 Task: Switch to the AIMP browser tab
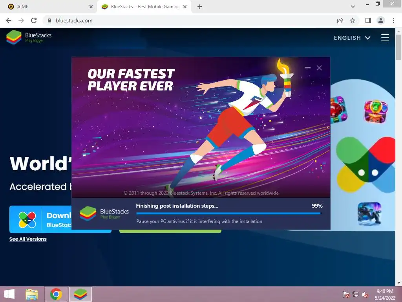tap(48, 7)
